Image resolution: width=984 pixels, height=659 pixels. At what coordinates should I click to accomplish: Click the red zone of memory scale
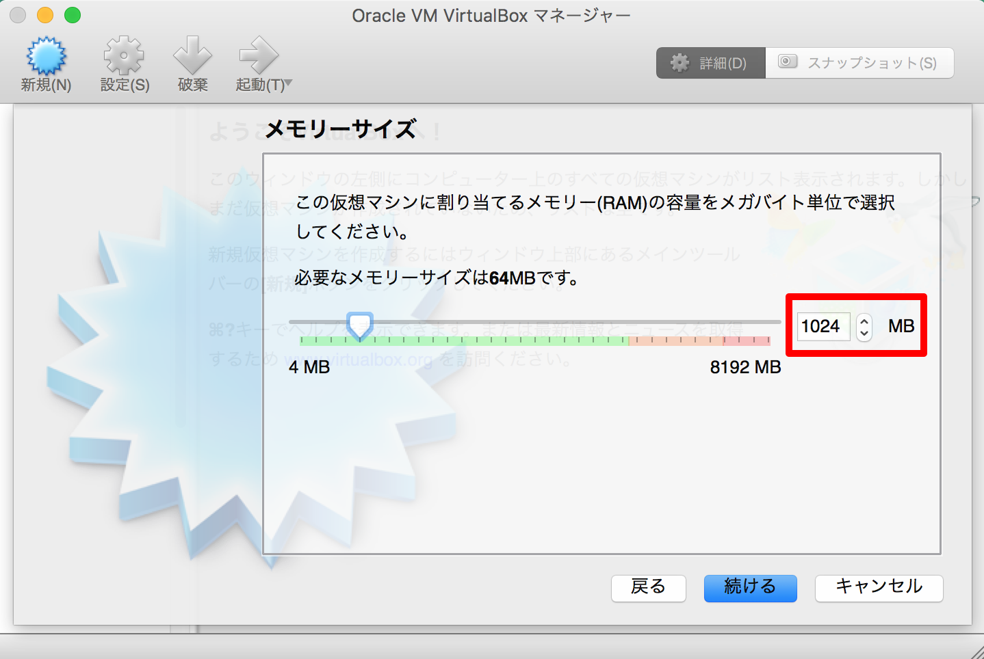coord(747,340)
